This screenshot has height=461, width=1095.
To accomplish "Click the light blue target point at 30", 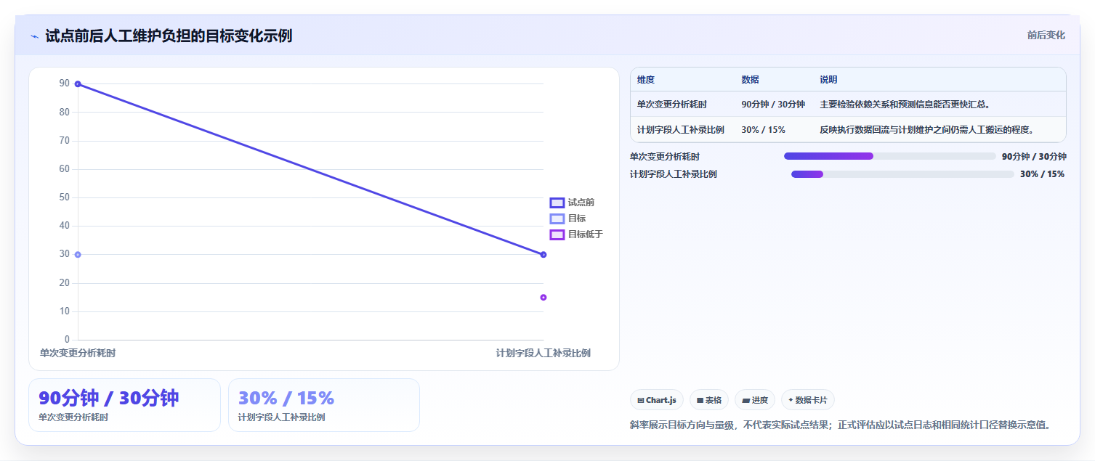I will [78, 255].
